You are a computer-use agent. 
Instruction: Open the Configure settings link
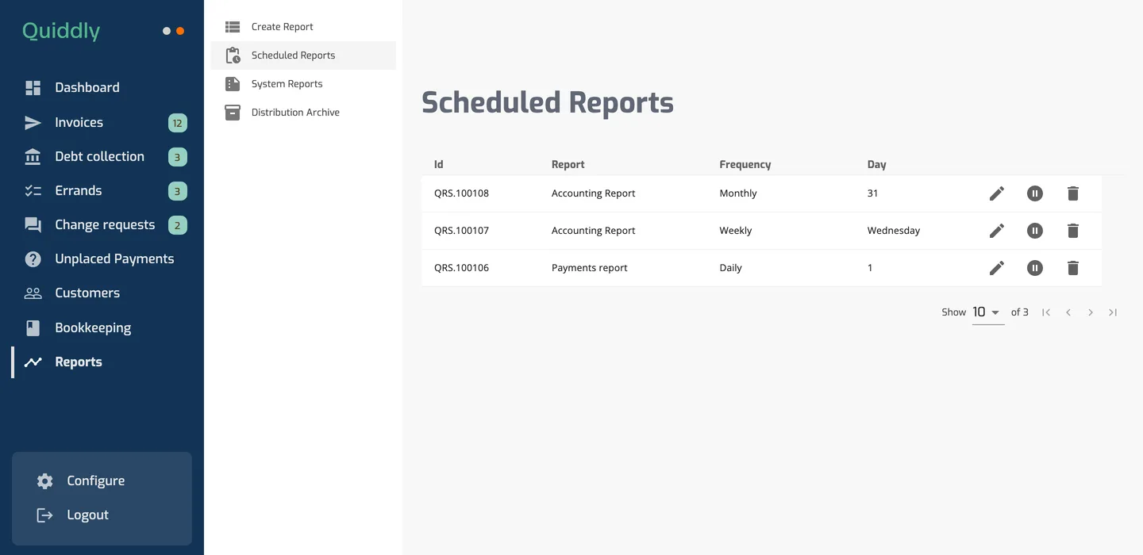click(96, 481)
